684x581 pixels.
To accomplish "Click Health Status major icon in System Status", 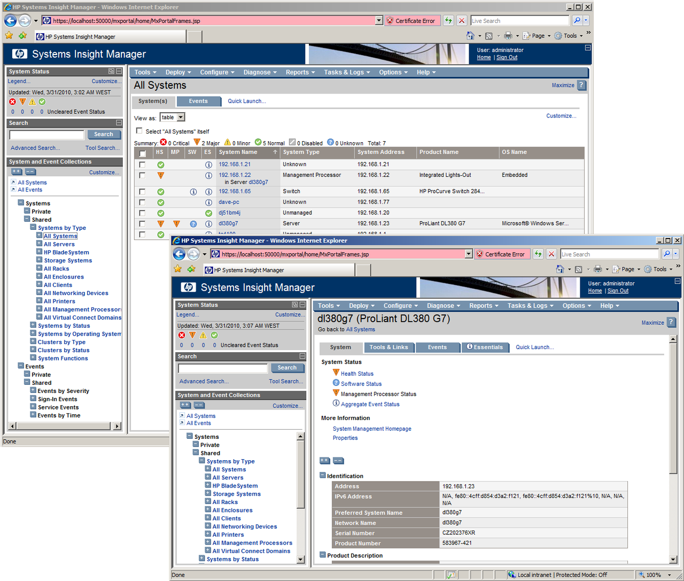I will [336, 373].
